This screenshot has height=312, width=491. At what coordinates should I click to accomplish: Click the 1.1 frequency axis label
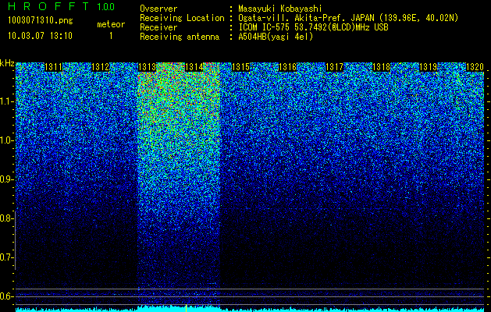[x=6, y=101]
